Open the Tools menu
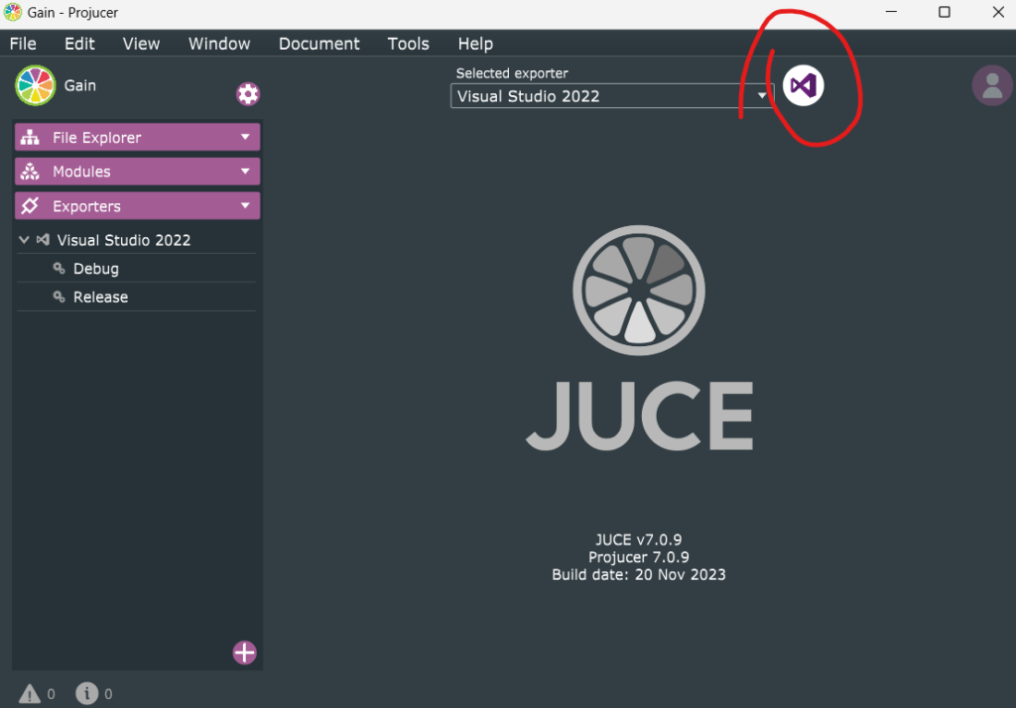1016x708 pixels. [x=408, y=44]
